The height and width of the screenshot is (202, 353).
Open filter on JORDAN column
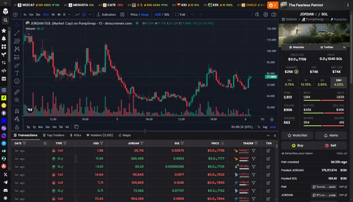click(142, 143)
